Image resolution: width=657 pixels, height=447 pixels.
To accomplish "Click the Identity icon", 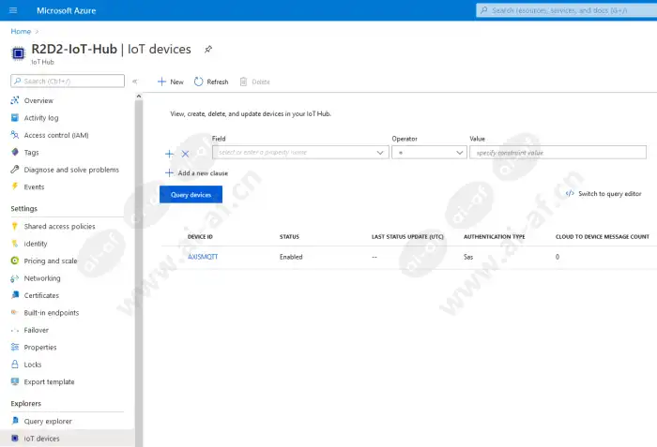I will pyautogui.click(x=15, y=243).
